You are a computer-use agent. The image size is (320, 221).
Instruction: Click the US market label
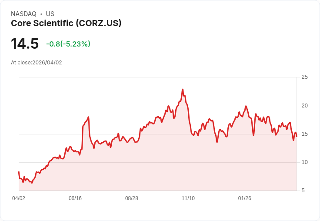coord(50,14)
